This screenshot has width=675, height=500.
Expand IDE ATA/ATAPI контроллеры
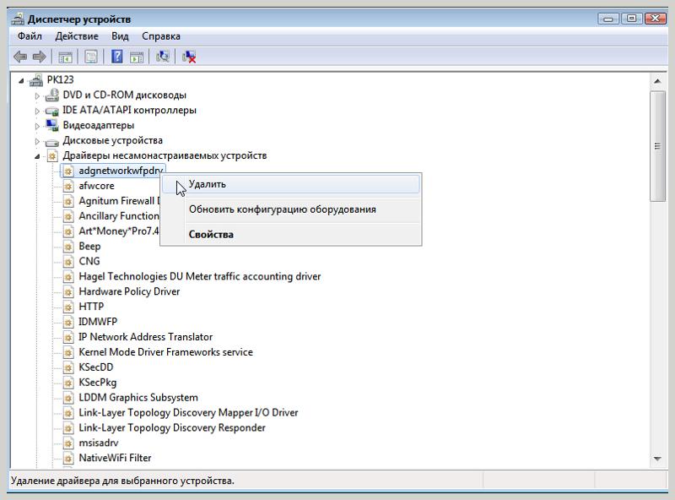[37, 111]
